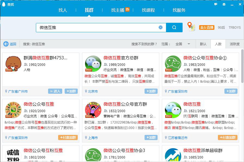Click the TFBOYS suggested keyword
244x162 pixels.
[x=234, y=27]
